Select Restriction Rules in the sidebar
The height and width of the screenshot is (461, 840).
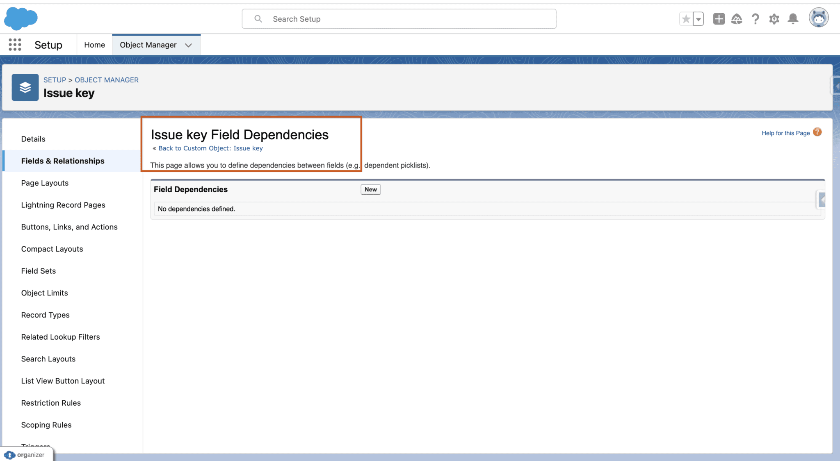point(51,403)
